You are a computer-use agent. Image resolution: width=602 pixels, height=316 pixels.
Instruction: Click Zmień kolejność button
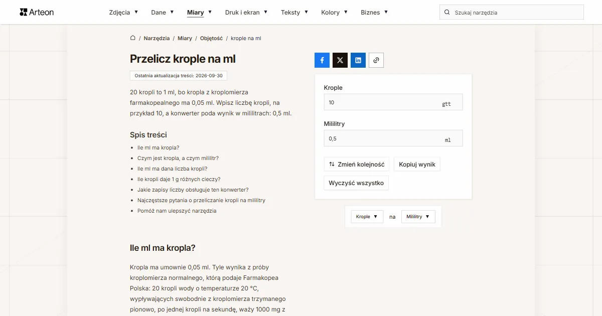357,164
